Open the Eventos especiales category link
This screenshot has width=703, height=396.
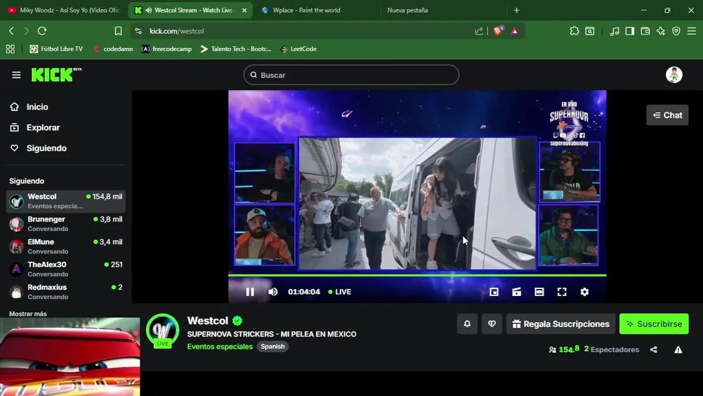[220, 346]
